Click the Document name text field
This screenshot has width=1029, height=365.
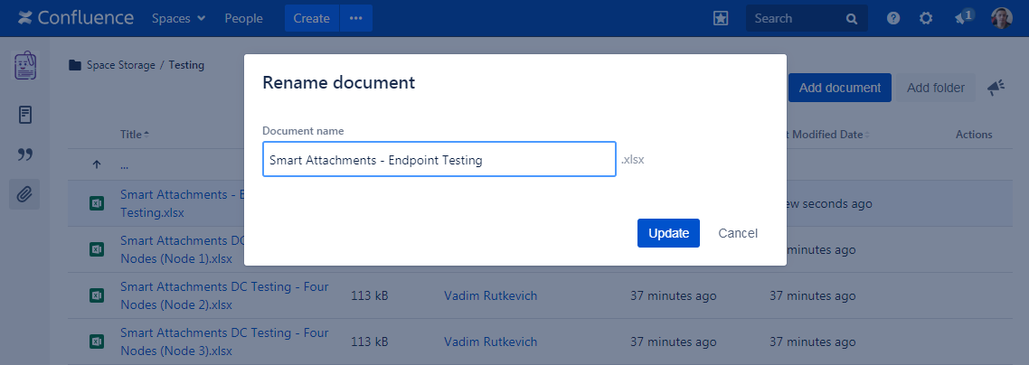tap(439, 160)
